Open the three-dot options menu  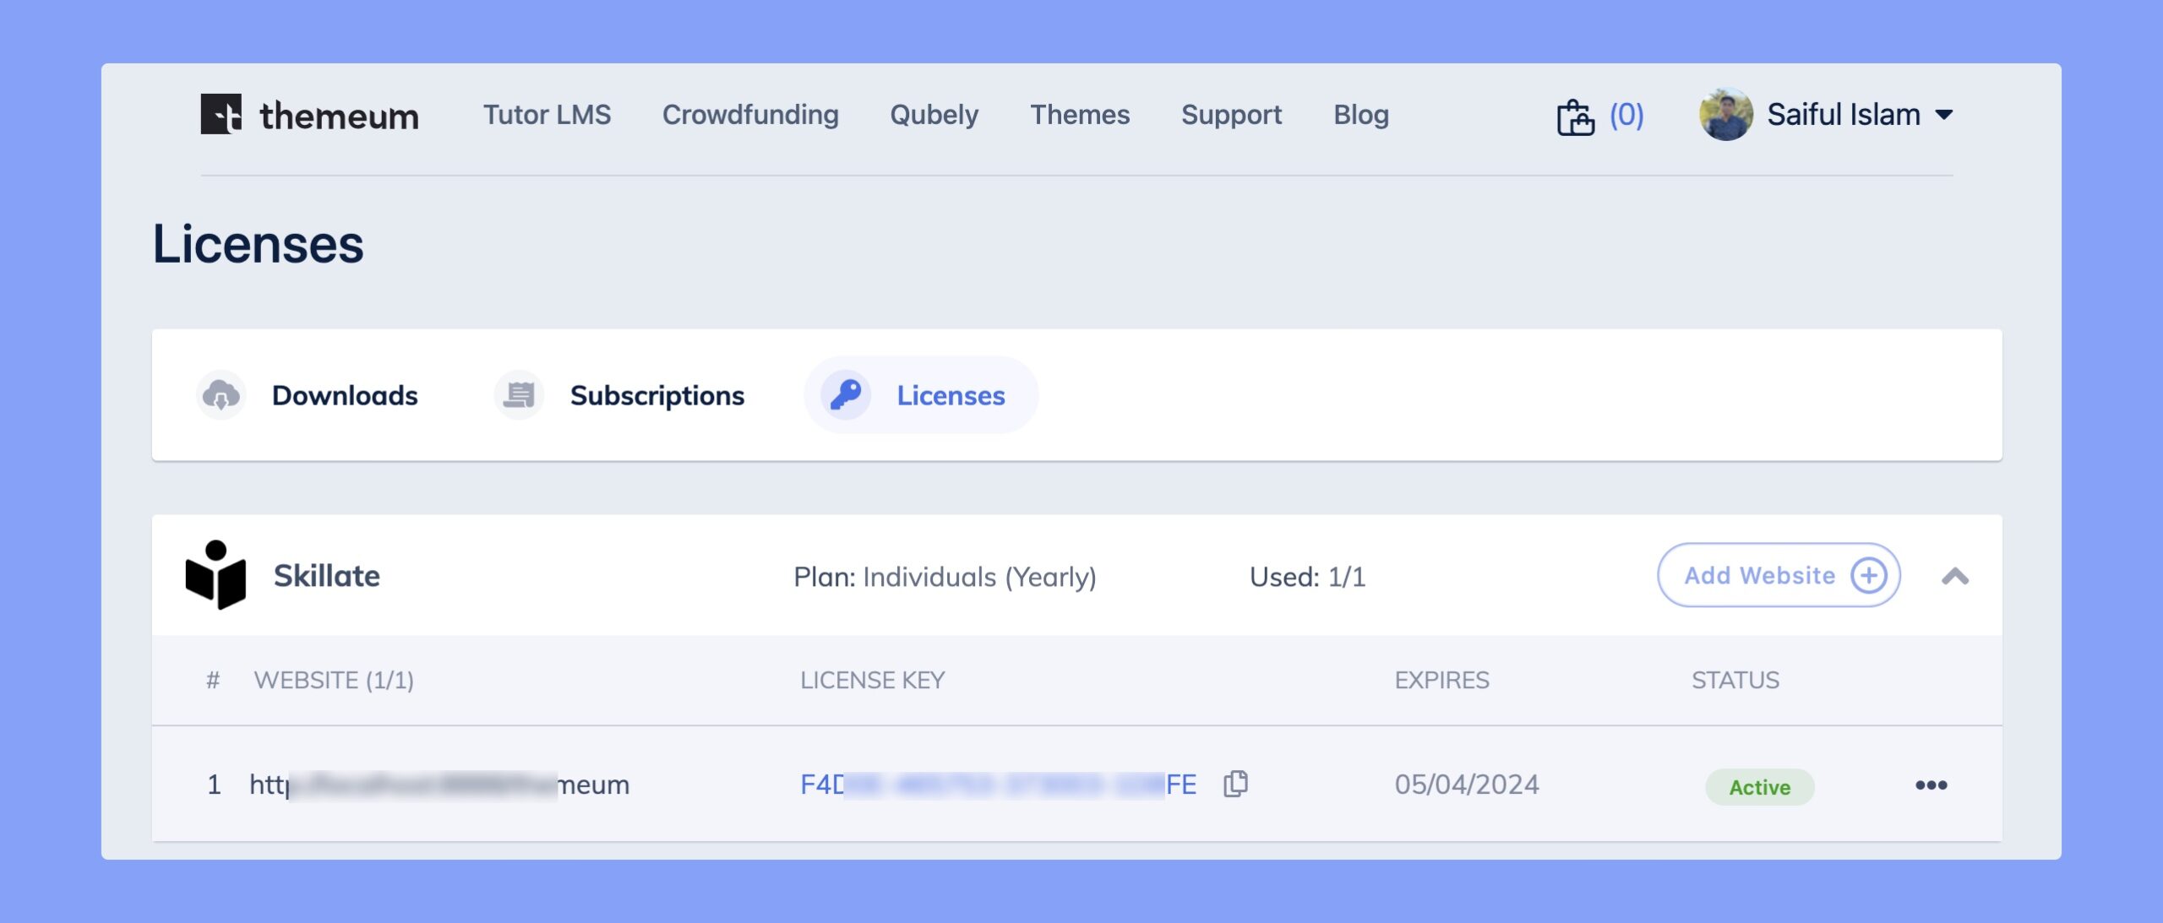click(1931, 785)
